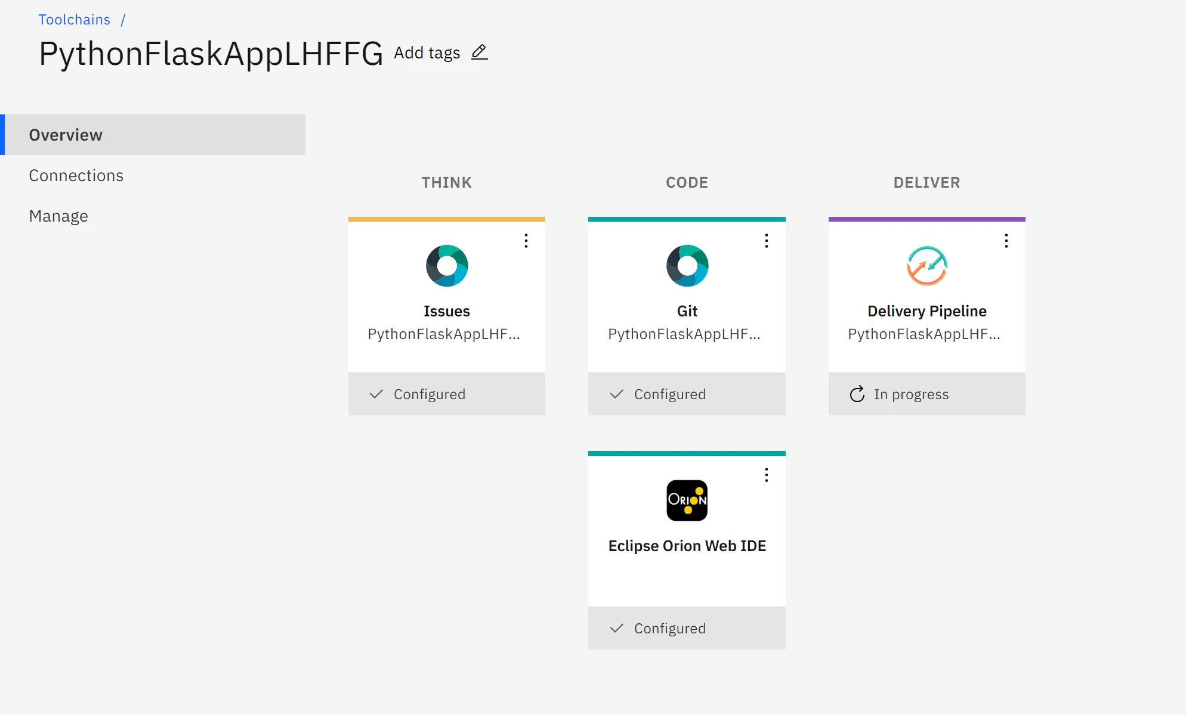
Task: Click the checkmark on Orion Configured status
Action: (617, 629)
